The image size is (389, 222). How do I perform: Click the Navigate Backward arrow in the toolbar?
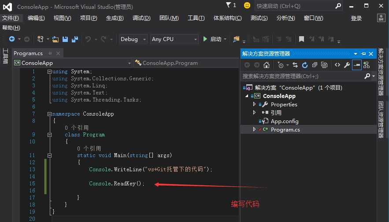tap(11, 39)
